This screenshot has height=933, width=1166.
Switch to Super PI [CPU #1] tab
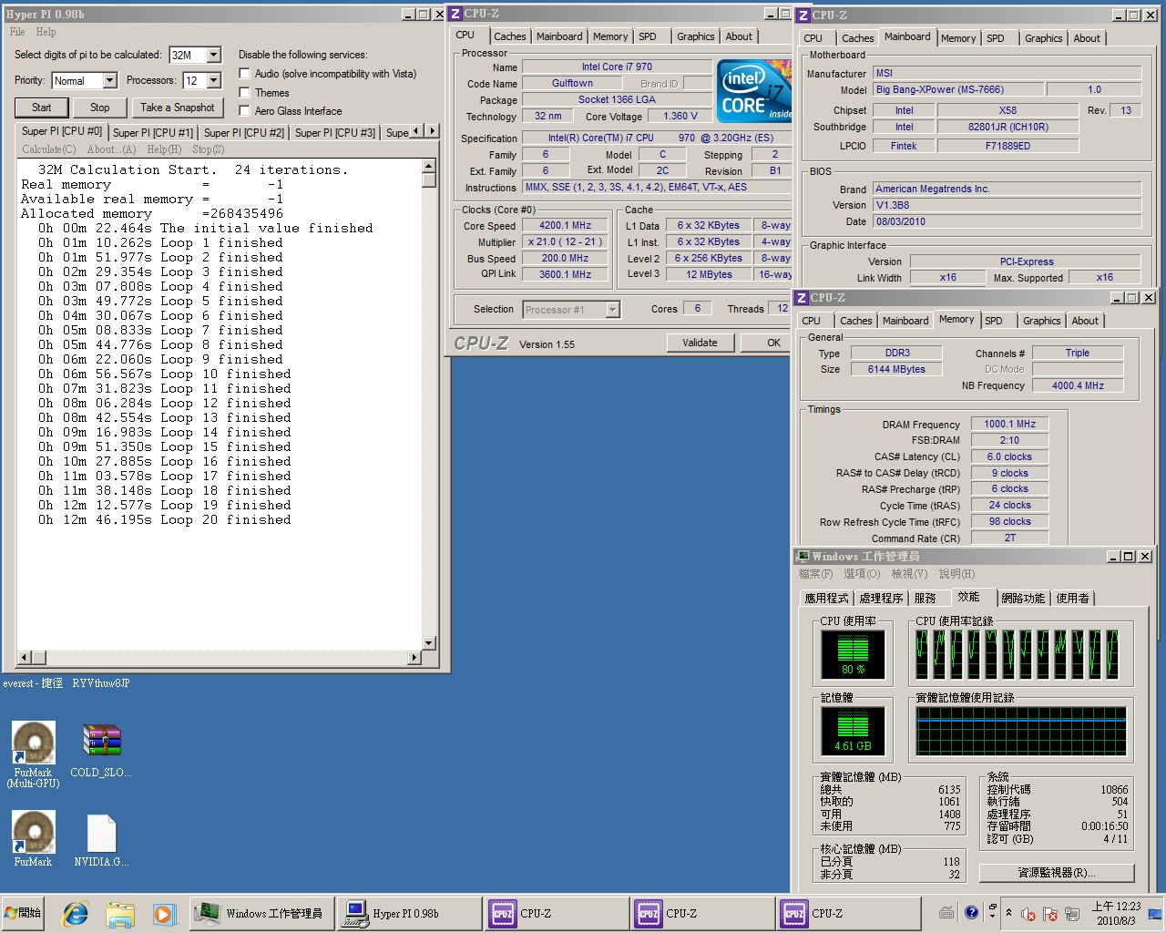153,133
